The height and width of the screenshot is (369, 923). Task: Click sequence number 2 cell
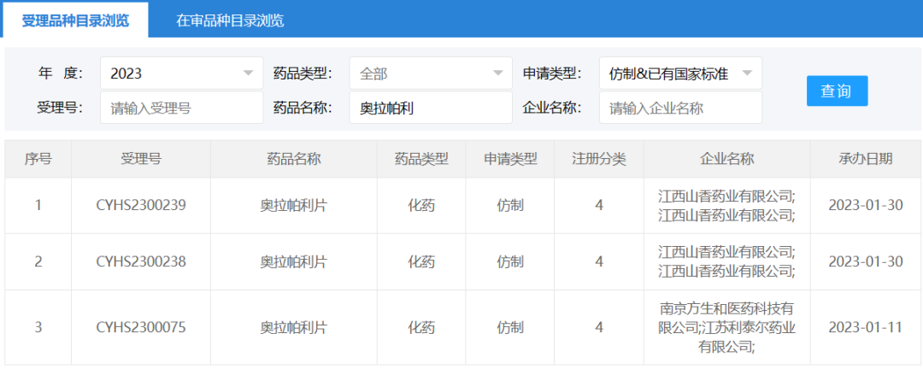tap(38, 262)
